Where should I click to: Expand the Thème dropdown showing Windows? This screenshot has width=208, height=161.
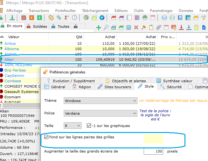point(100,101)
